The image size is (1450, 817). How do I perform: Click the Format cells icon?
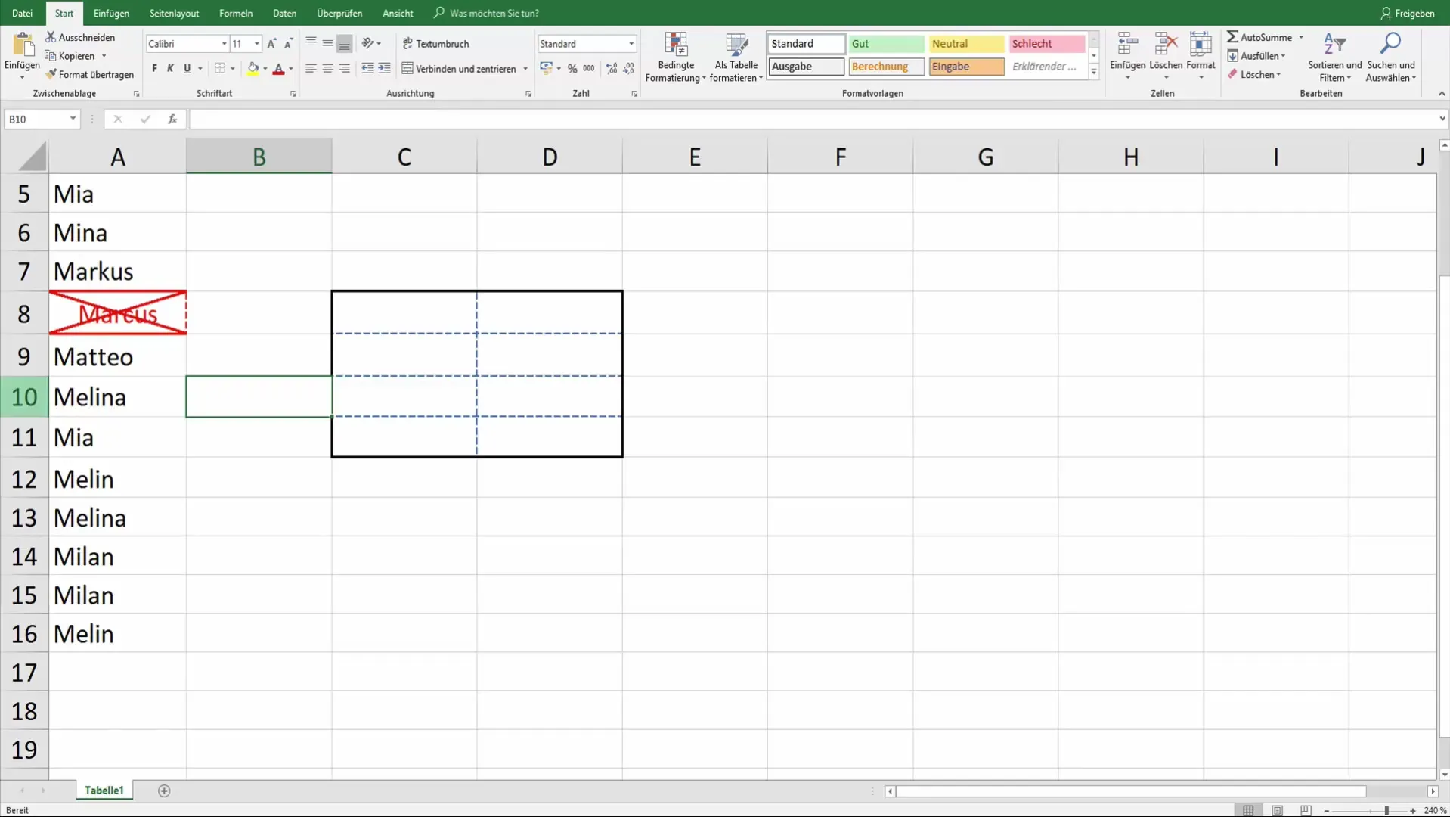tap(1201, 45)
